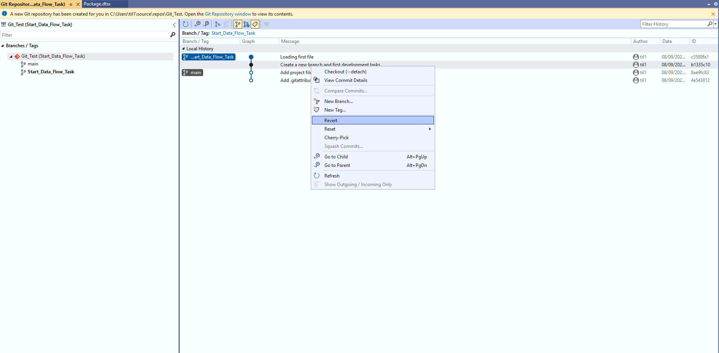Click the Refresh menu icon
719x353 pixels.
tap(317, 176)
